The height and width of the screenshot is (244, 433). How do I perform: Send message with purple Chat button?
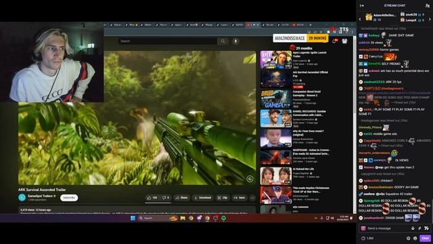[425, 238]
